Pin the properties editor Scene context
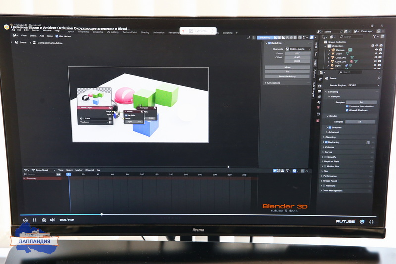 [379, 78]
